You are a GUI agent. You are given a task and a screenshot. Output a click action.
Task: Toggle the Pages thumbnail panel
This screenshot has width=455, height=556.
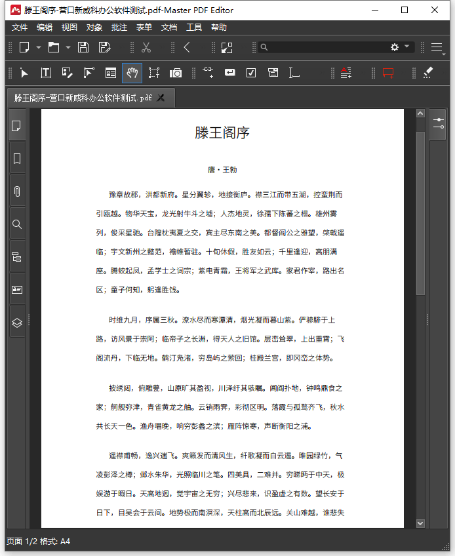17,125
